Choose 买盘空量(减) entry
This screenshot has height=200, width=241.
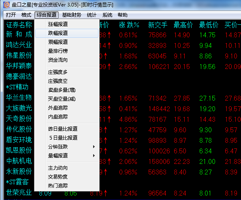67,99
